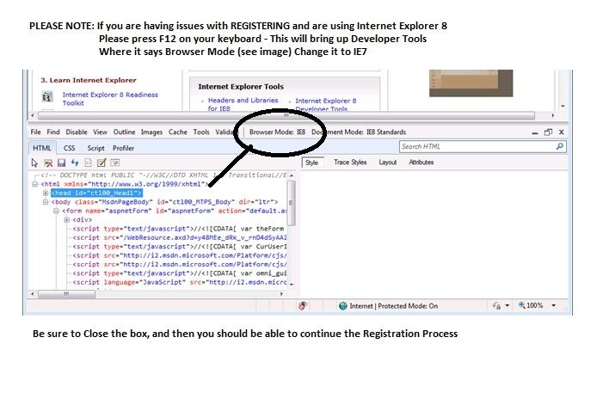597x405 pixels.
Task: Open the Outline menu
Action: tap(124, 132)
